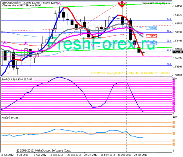Click the Stochastic 100 scale value

point(175,78)
